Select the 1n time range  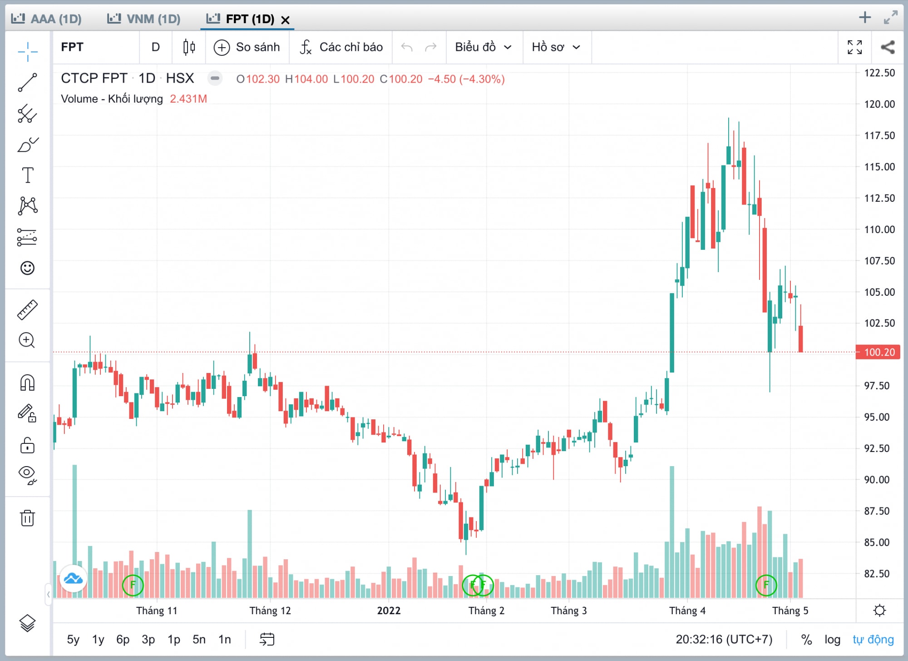[224, 640]
